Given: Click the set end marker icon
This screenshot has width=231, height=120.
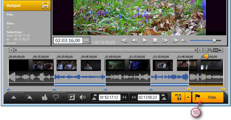Looking at the screenshot, I should click(x=163, y=97).
